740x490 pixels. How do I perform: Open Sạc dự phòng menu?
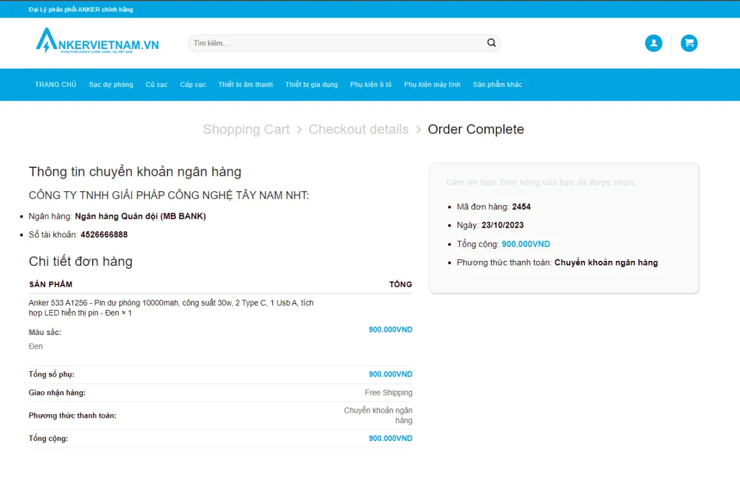coord(111,85)
